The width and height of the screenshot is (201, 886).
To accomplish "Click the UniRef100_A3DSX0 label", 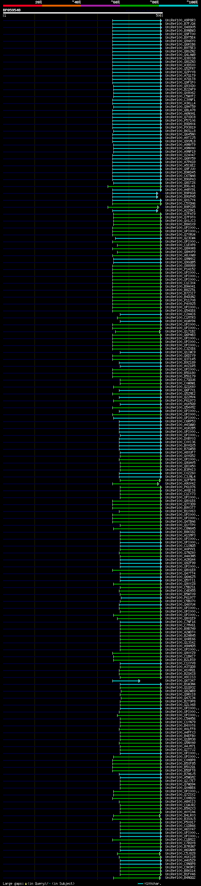I will (x=180, y=65).
